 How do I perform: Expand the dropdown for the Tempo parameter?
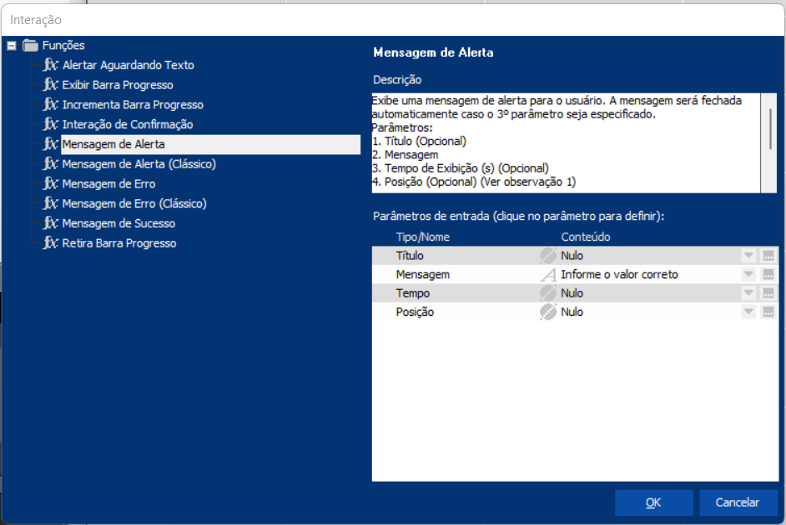[x=748, y=293]
